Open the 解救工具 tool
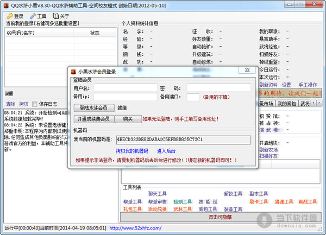Screen dimensions: 326x235 [x=233, y=194]
